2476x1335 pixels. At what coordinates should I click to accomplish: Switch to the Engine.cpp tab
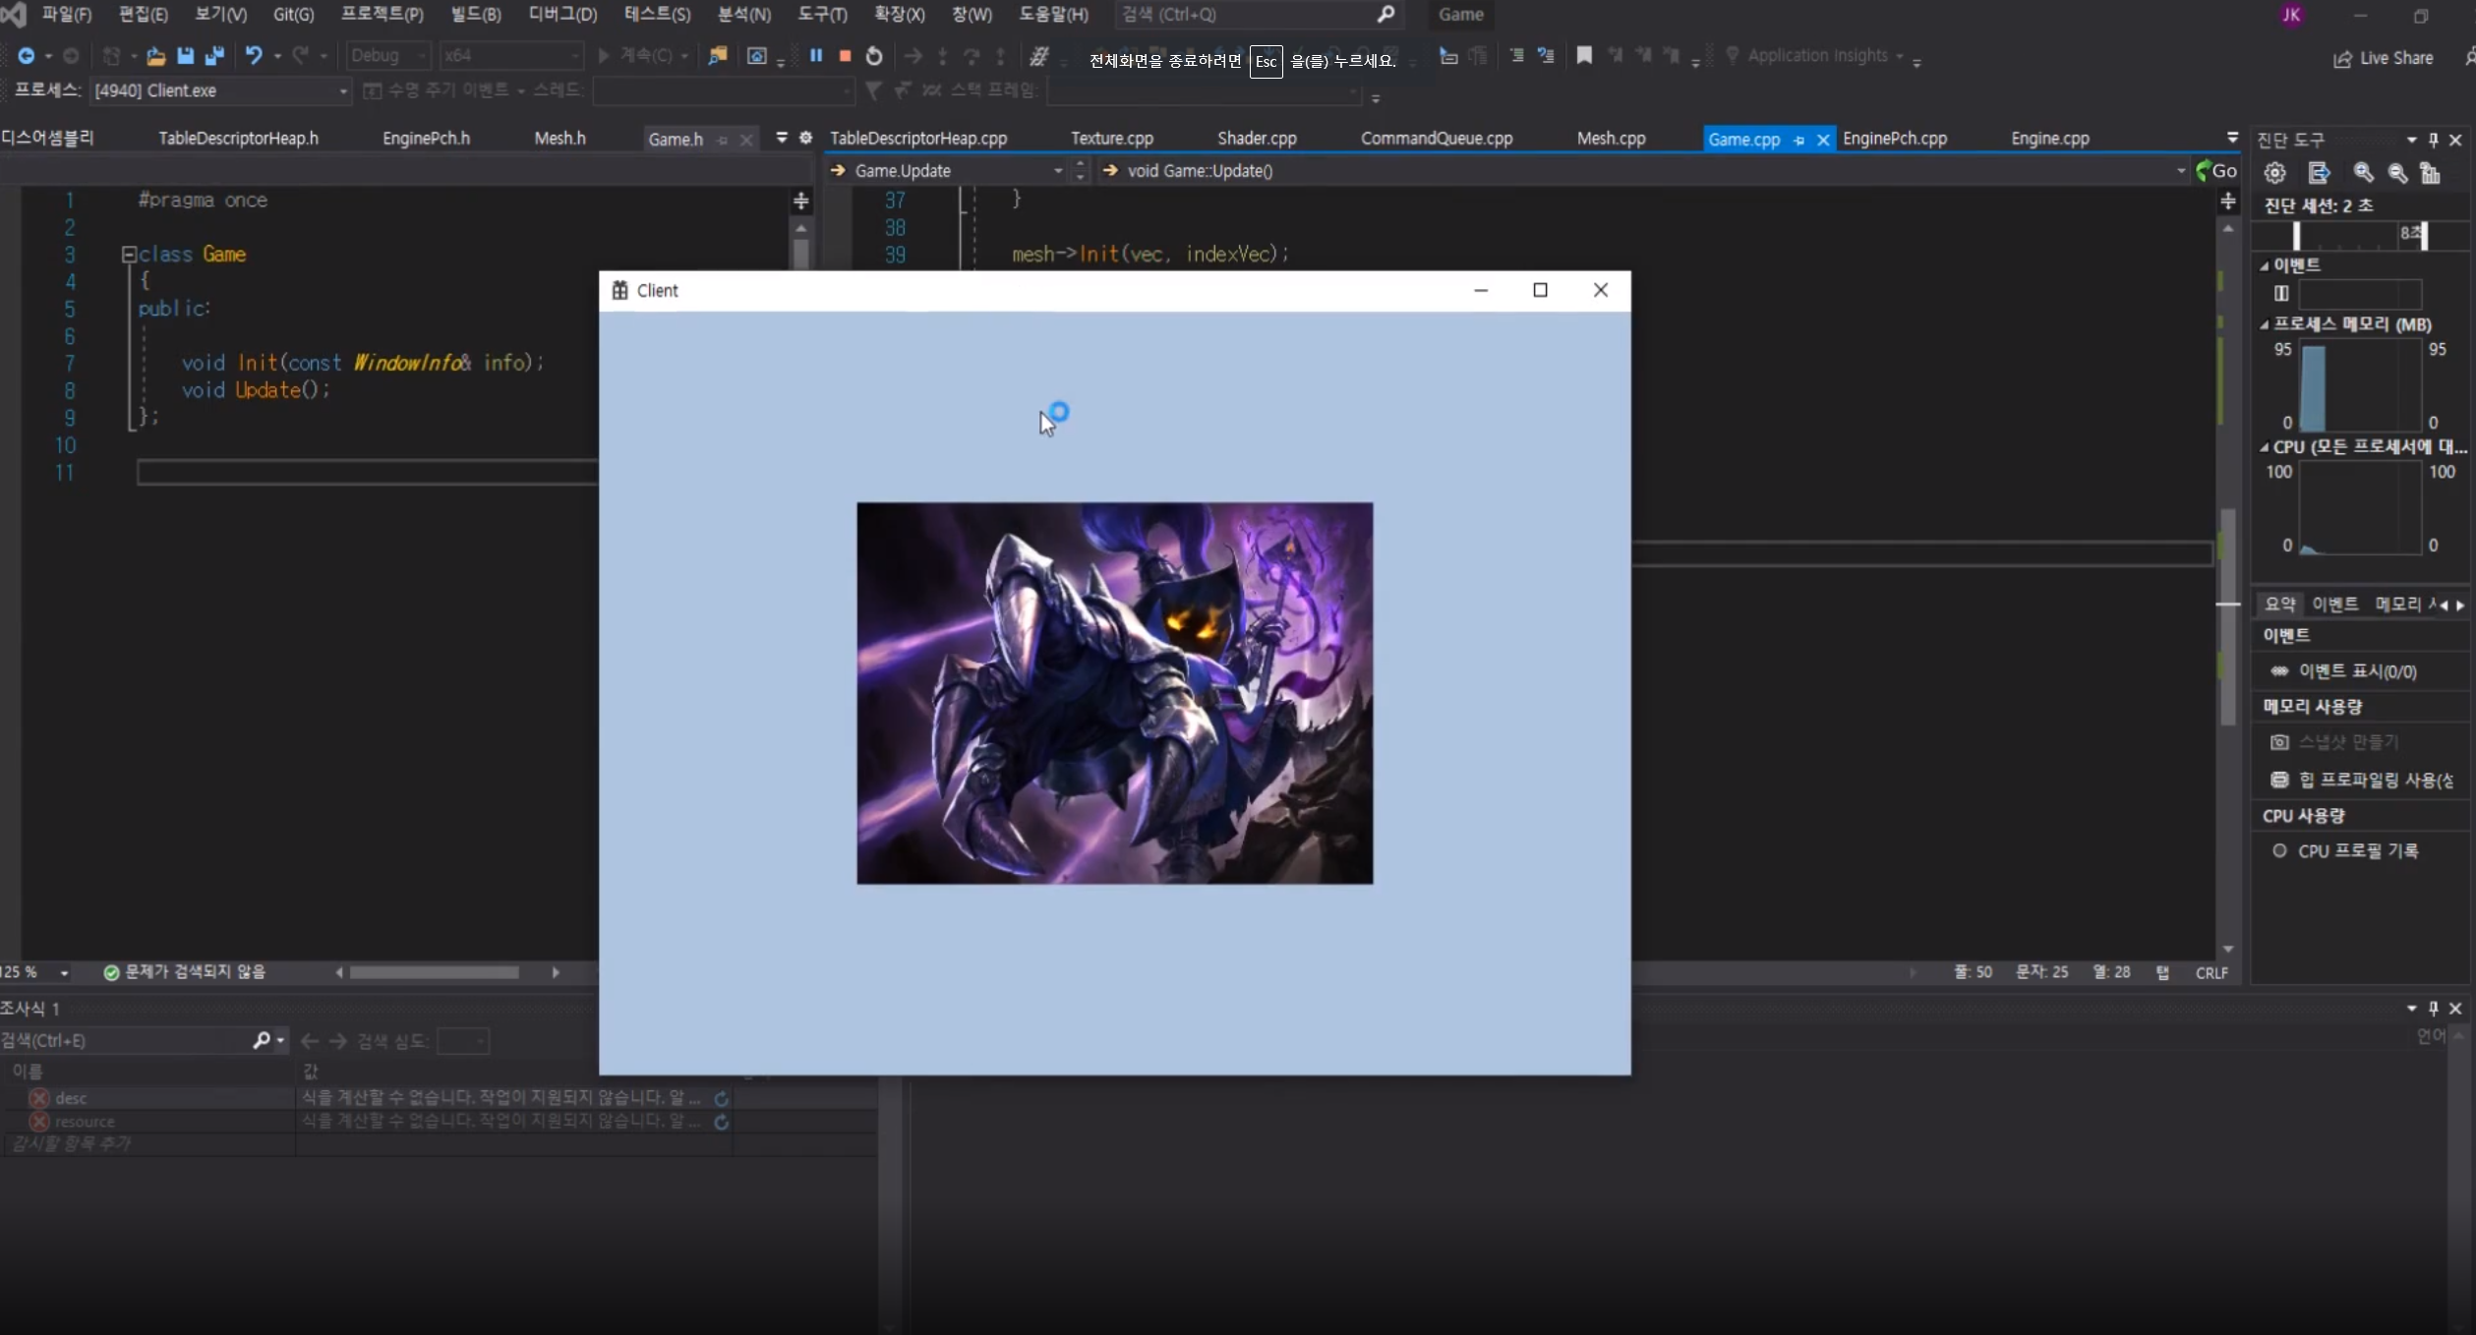[x=2049, y=138]
